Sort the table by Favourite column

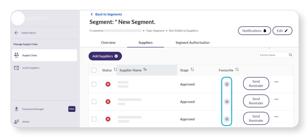click(237, 70)
